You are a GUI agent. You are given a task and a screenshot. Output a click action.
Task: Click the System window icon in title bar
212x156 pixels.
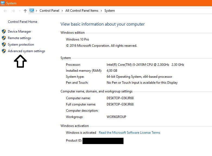[x=3, y=3]
